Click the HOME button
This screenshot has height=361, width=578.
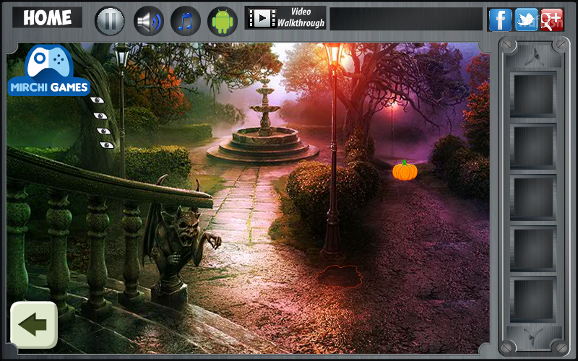pyautogui.click(x=47, y=17)
